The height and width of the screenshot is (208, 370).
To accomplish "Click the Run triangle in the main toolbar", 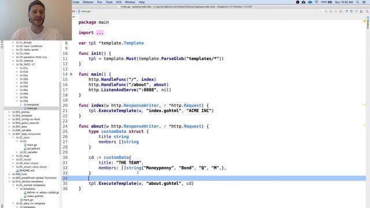I will click(x=326, y=12).
